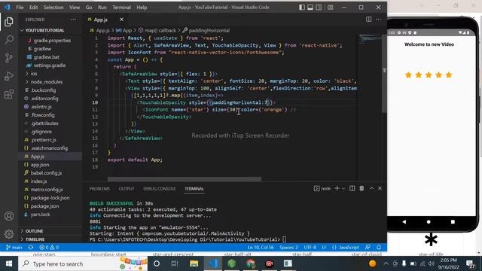Maximize the panel with up chevron
482x271 pixels.
click(371, 188)
